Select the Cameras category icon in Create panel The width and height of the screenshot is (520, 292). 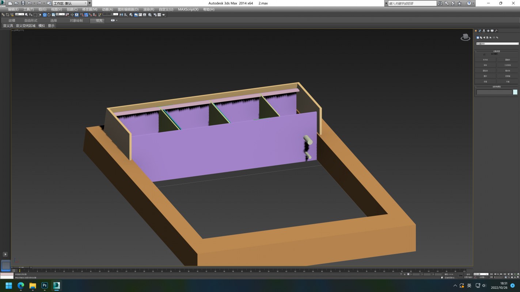[487, 38]
